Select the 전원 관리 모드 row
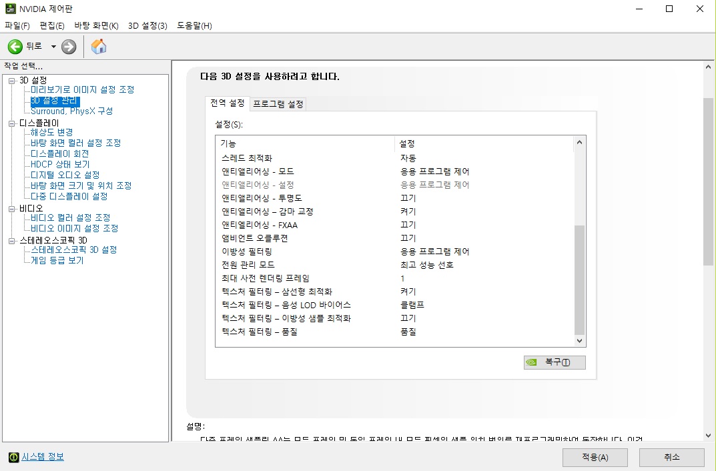Image resolution: width=716 pixels, height=471 pixels. click(394, 265)
